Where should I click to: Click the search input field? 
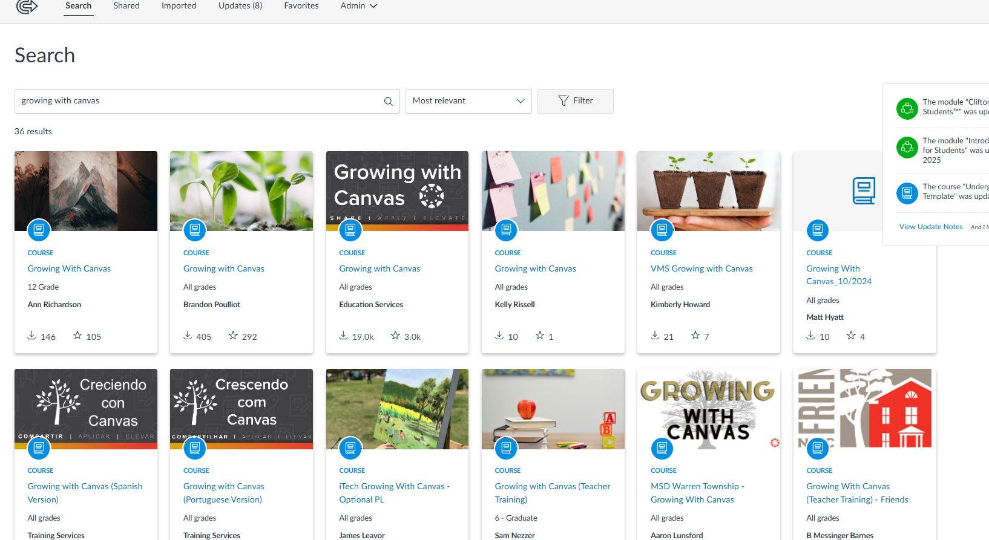coord(207,101)
